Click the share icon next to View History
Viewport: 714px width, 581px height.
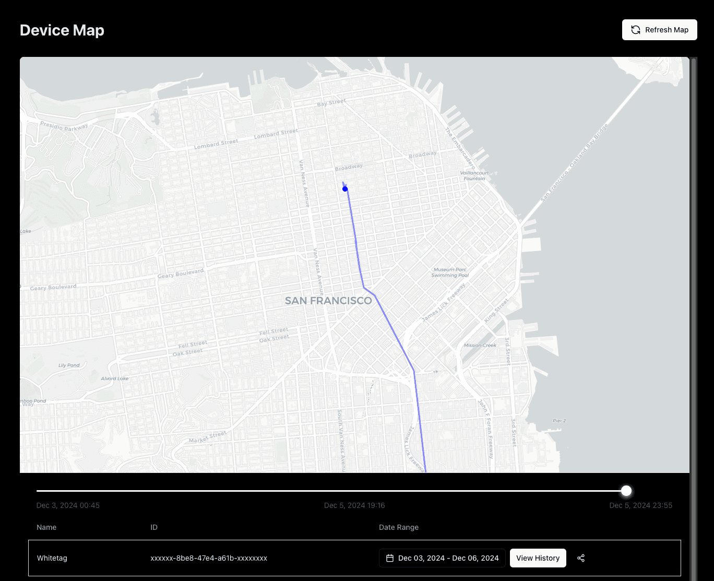point(581,558)
